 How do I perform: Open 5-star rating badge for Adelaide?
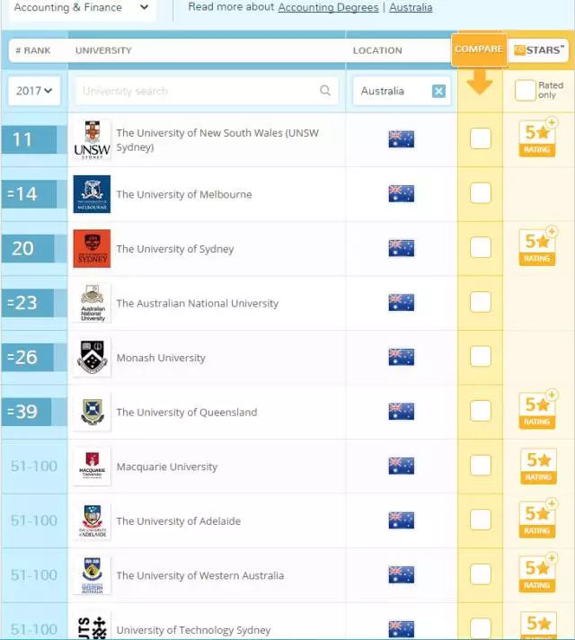click(537, 520)
